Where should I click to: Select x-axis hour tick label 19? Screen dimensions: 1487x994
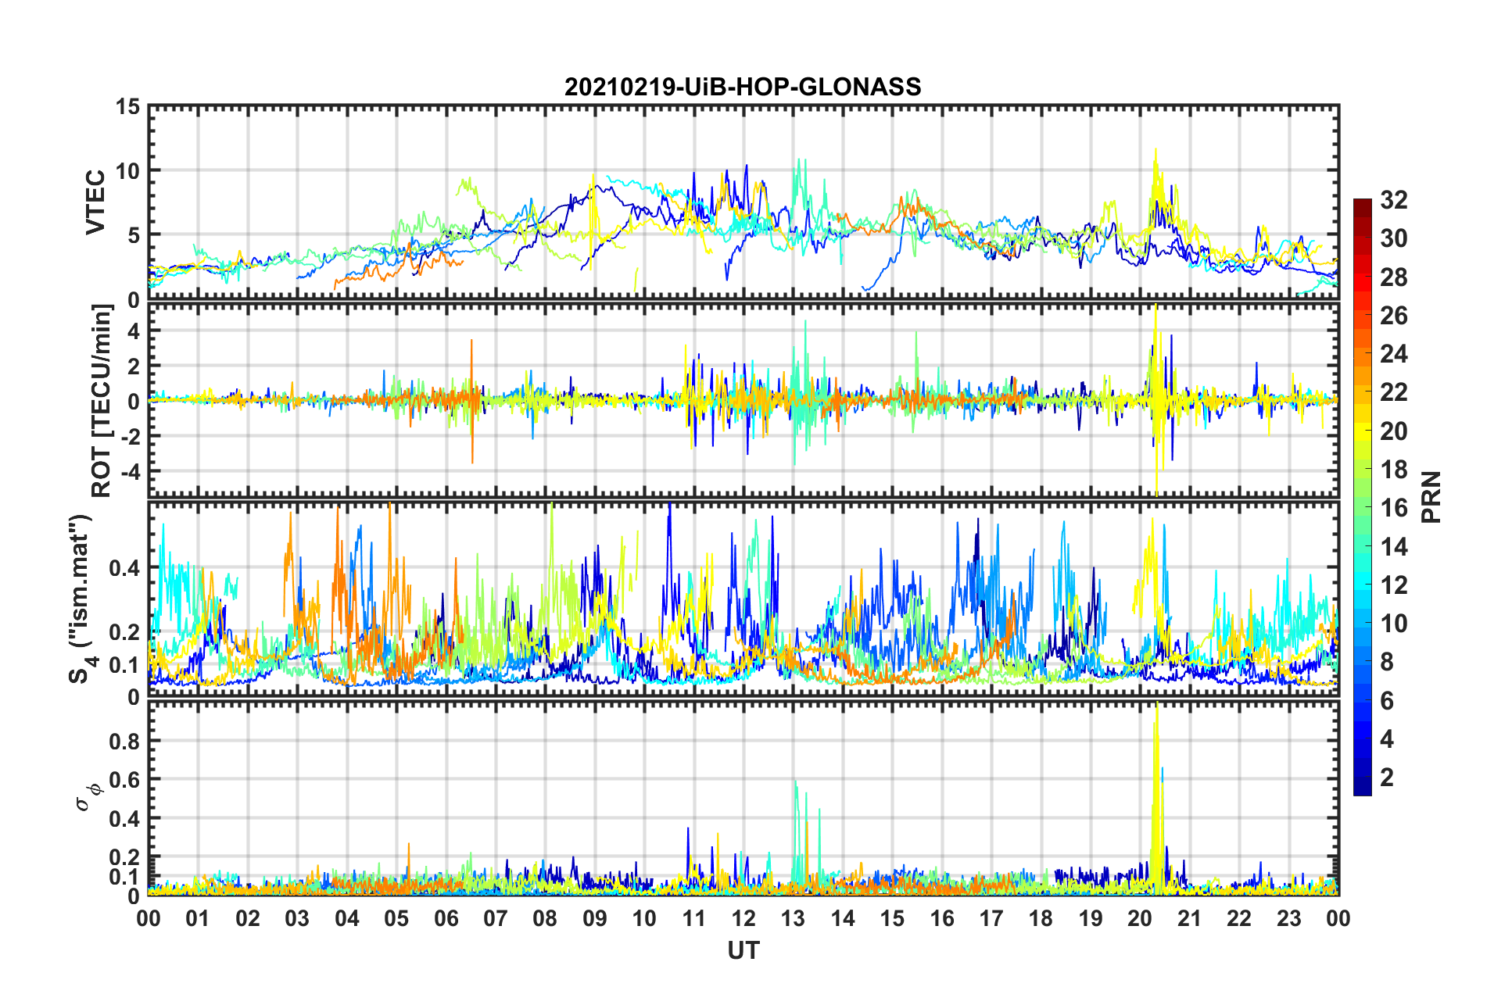(x=1091, y=918)
